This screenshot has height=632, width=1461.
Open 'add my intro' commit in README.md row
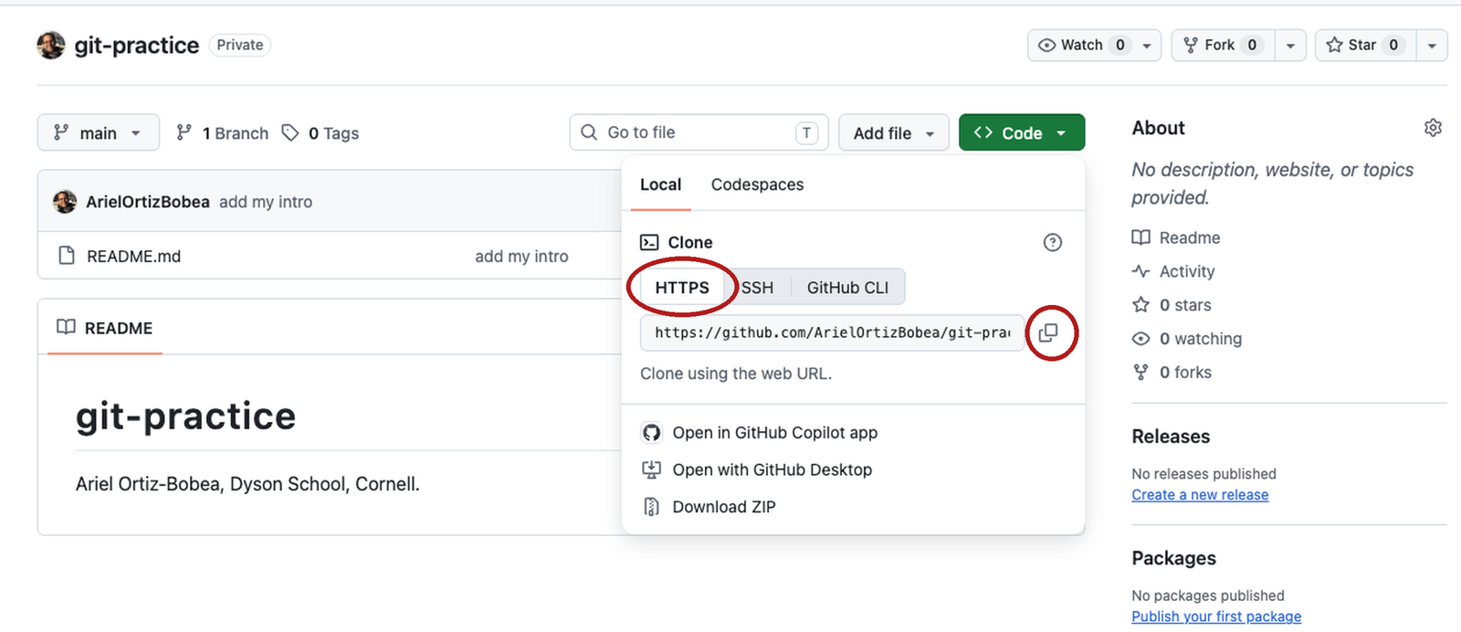point(521,257)
